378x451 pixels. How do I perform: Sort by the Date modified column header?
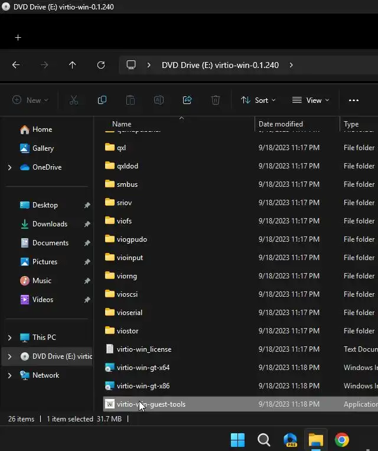click(281, 124)
